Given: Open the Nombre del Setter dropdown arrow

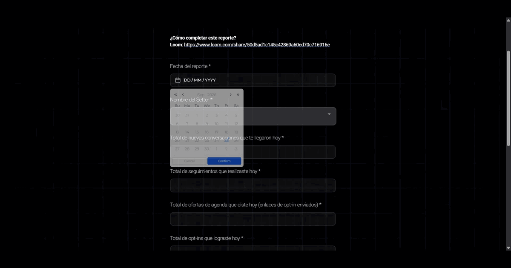Looking at the screenshot, I should tap(329, 114).
